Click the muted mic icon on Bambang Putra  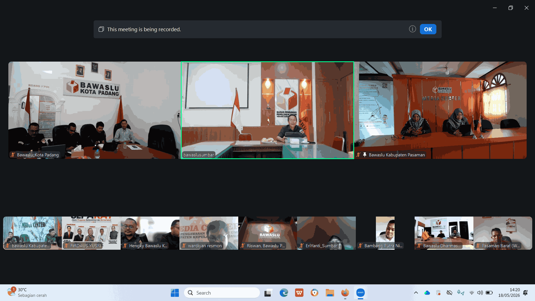click(x=360, y=246)
